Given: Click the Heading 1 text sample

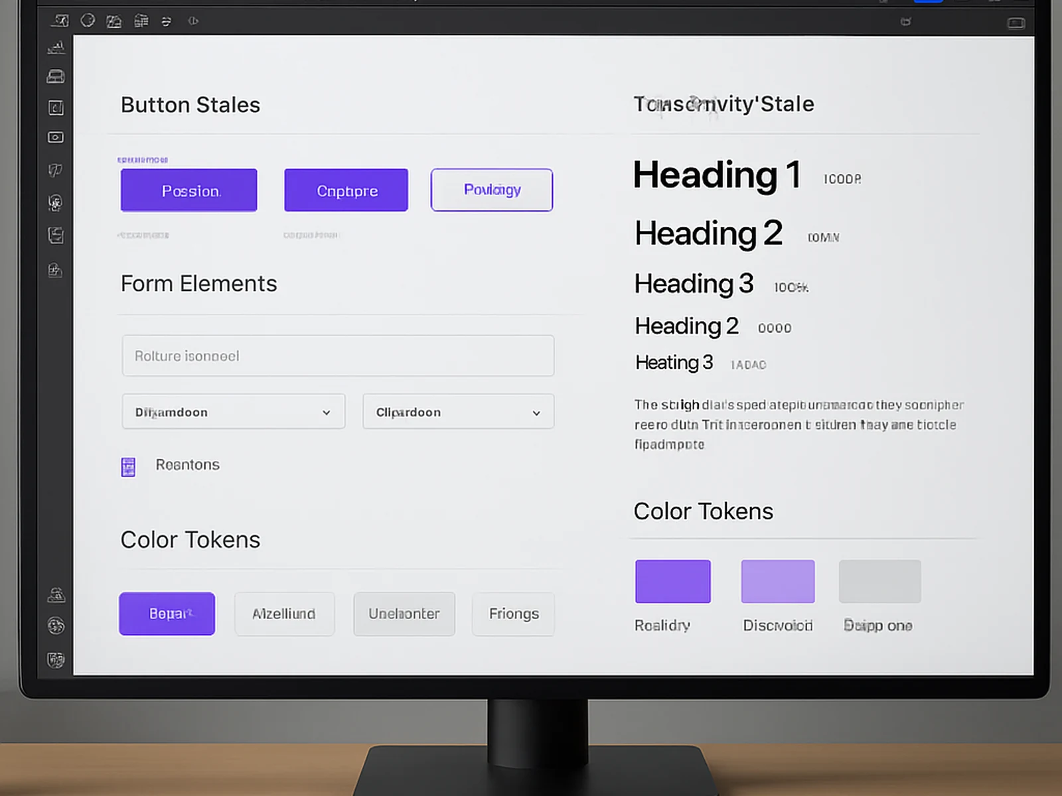Looking at the screenshot, I should pyautogui.click(x=717, y=175).
